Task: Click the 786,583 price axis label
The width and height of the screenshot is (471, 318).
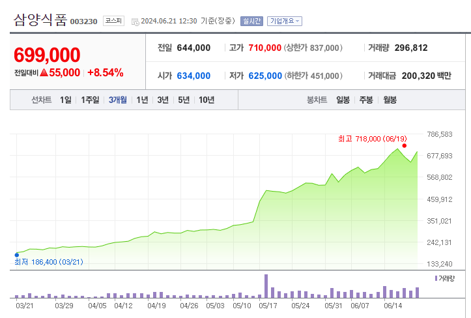Action: point(440,134)
